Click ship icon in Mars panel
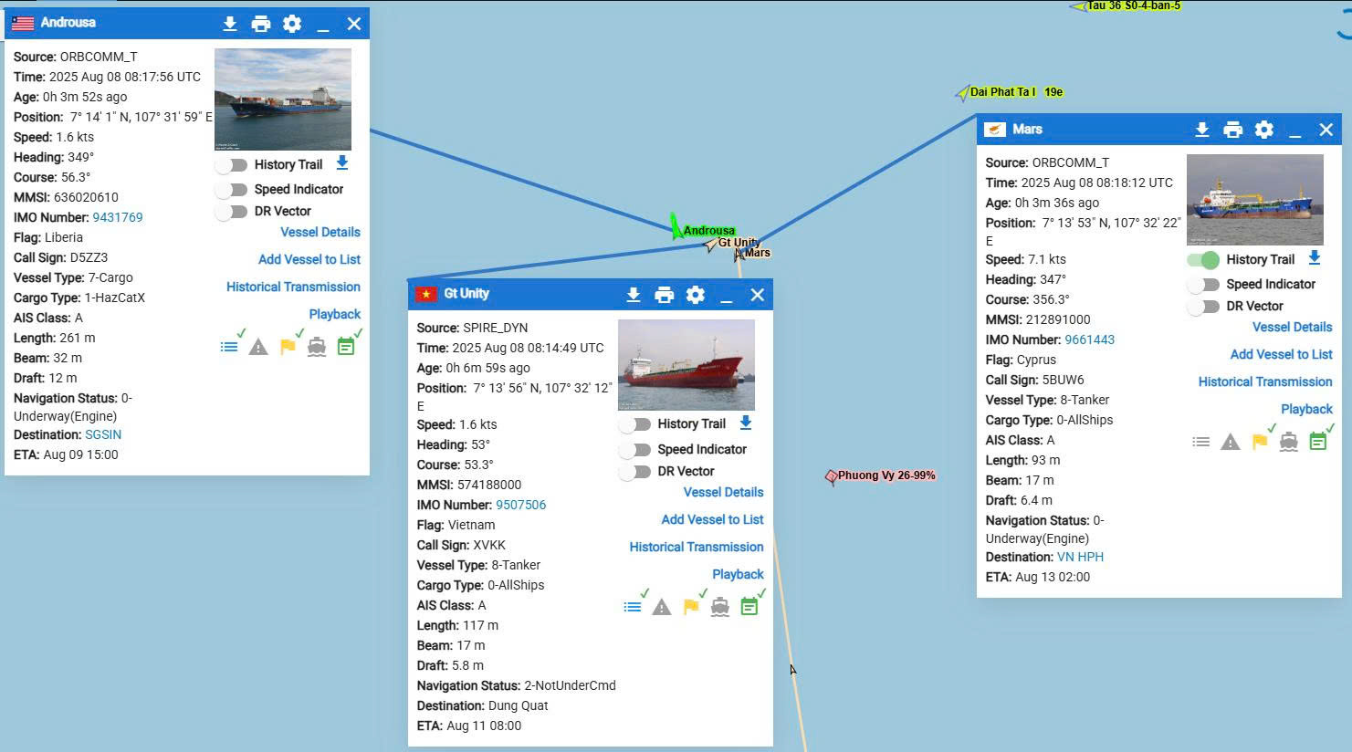1352x752 pixels. (1288, 443)
